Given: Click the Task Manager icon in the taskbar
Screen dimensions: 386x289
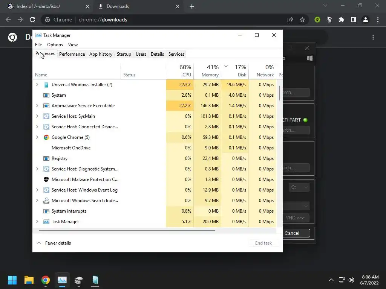Looking at the screenshot, I should [x=62, y=280].
